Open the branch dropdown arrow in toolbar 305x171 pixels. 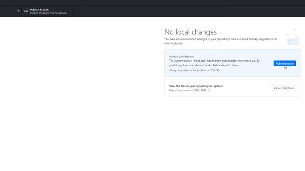point(18,11)
